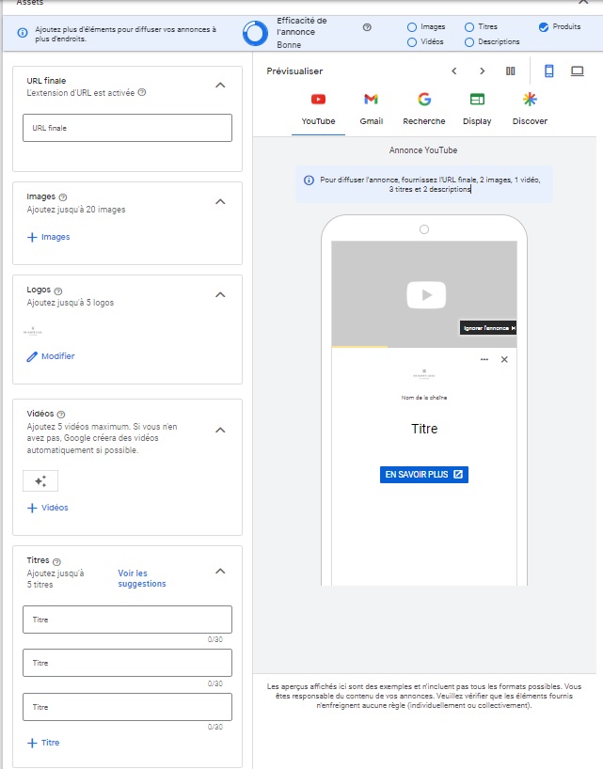Toggle the checked Produits checkbox
603x769 pixels.
click(543, 27)
